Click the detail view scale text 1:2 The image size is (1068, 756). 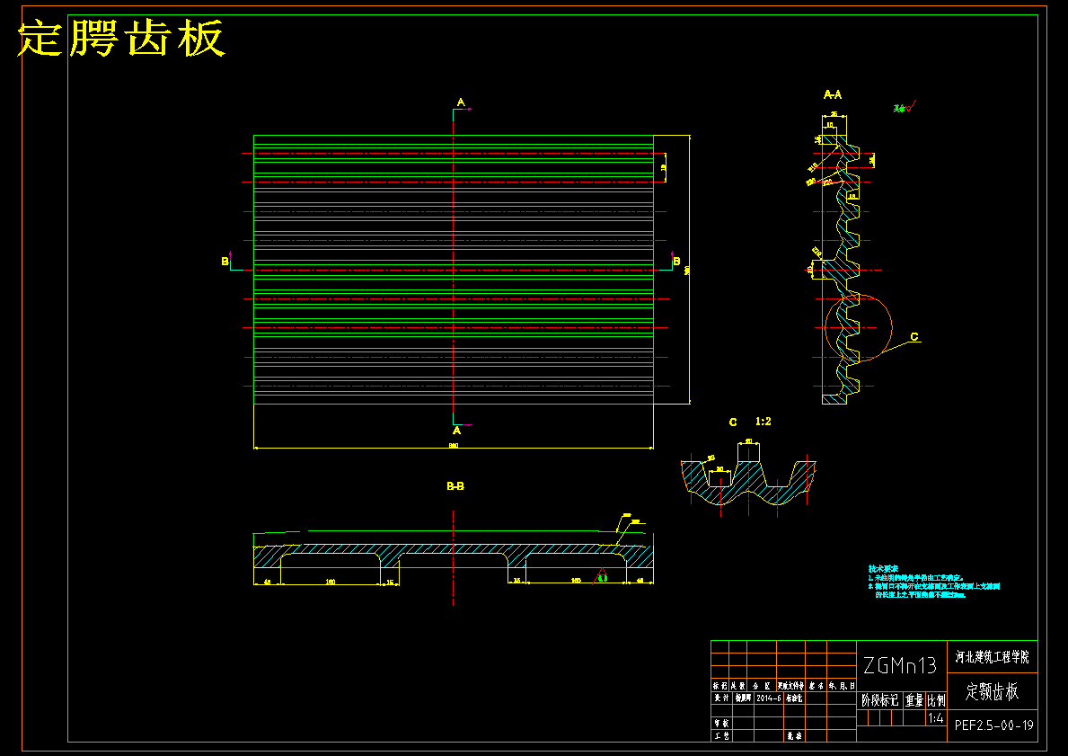click(x=763, y=422)
